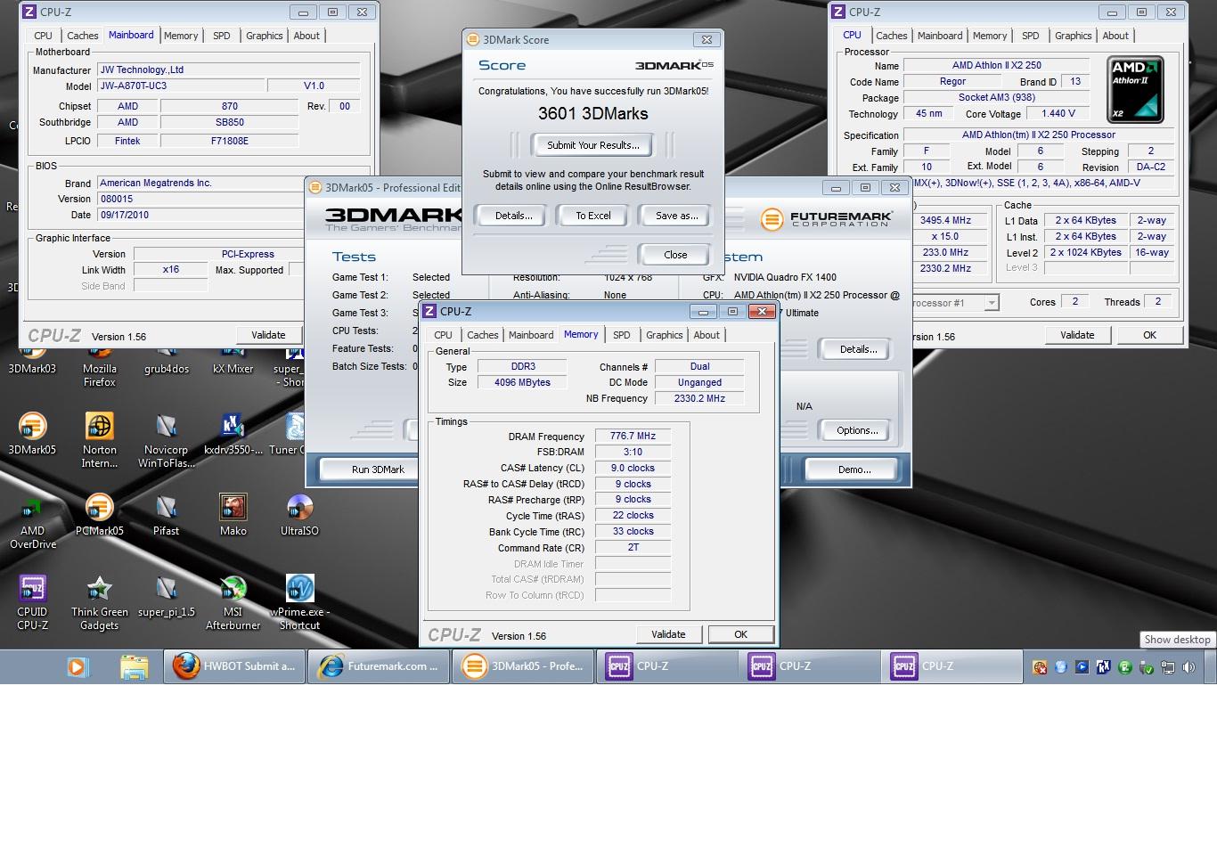The width and height of the screenshot is (1217, 841).
Task: Click the '3601 3DMarks' score text
Action: tap(593, 113)
